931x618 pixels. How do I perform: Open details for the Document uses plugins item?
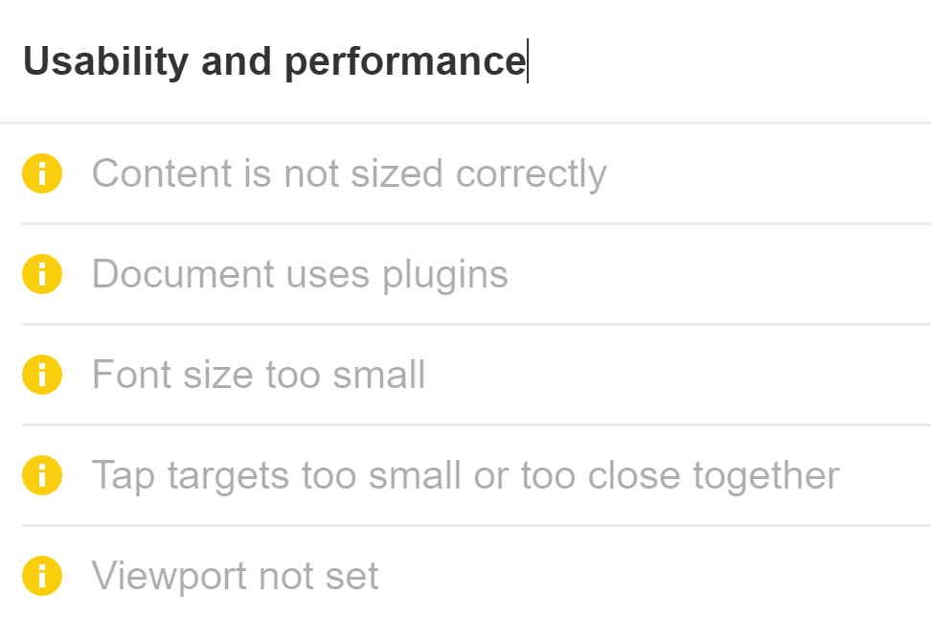point(299,274)
